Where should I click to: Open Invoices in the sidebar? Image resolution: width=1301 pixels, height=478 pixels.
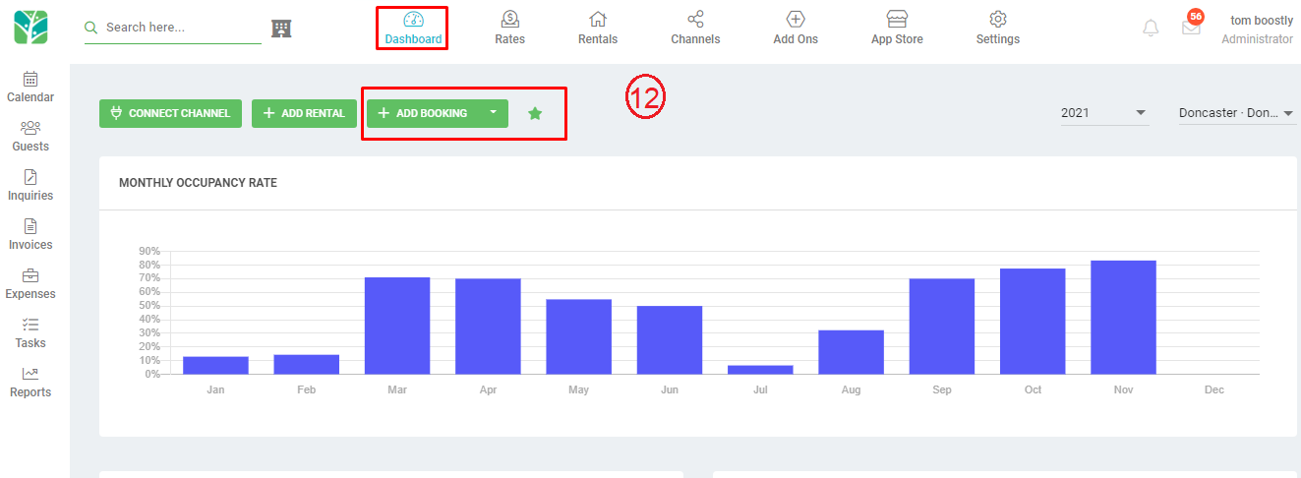(30, 235)
